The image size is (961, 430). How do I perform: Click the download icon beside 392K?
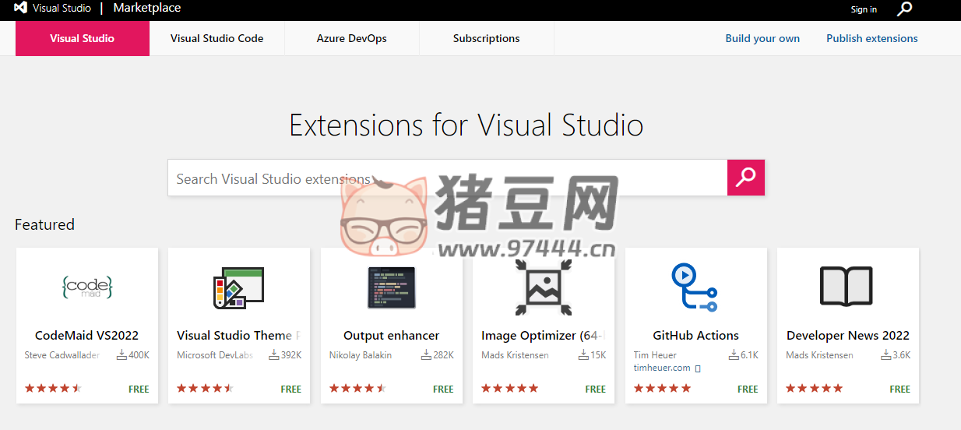coord(274,355)
